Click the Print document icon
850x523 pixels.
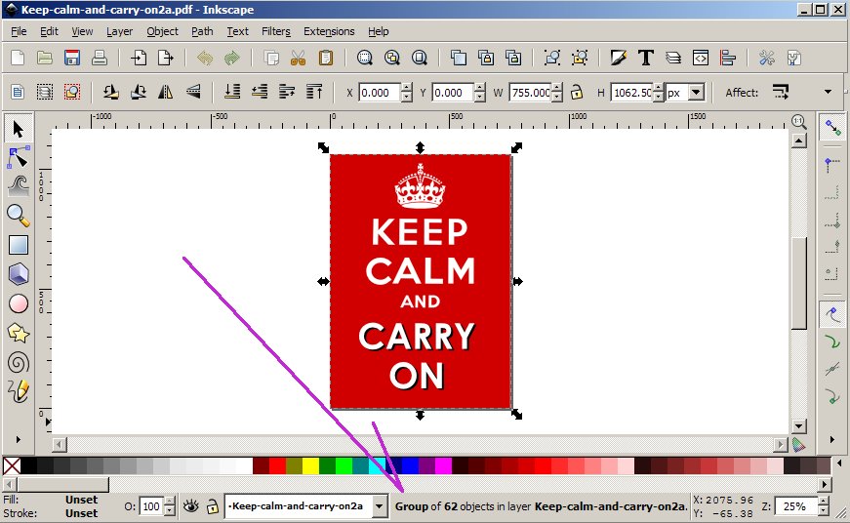tap(99, 58)
